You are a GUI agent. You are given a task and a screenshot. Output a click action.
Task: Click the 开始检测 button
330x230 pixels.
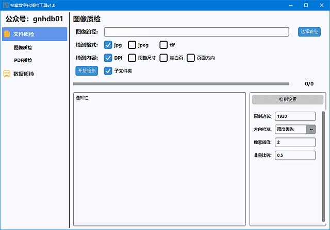coord(87,70)
